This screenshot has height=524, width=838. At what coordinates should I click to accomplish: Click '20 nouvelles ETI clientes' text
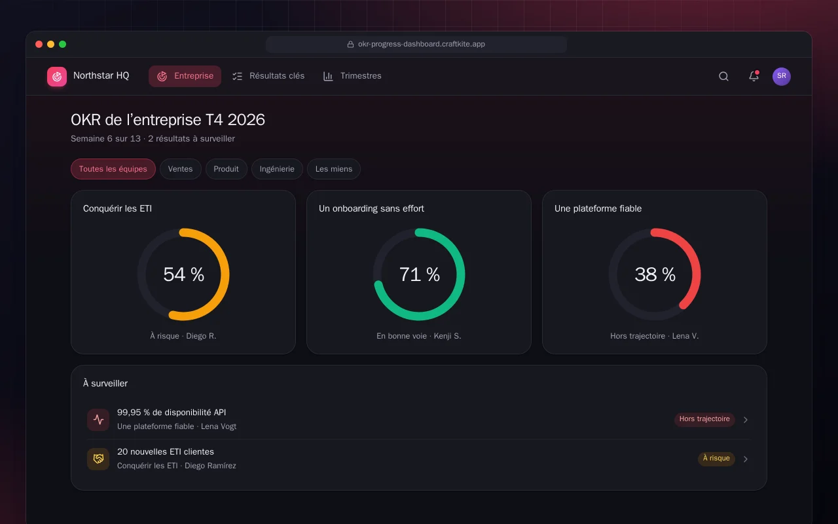[x=166, y=452]
